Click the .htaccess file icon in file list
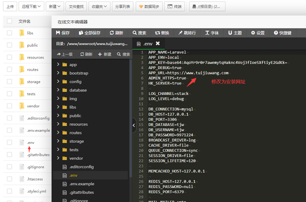Image resolution: width=306 pixels, height=202 pixels. [x=21, y=179]
